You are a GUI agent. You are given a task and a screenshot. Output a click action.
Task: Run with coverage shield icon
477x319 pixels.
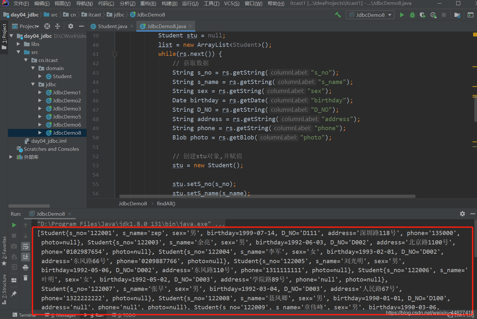422,15
